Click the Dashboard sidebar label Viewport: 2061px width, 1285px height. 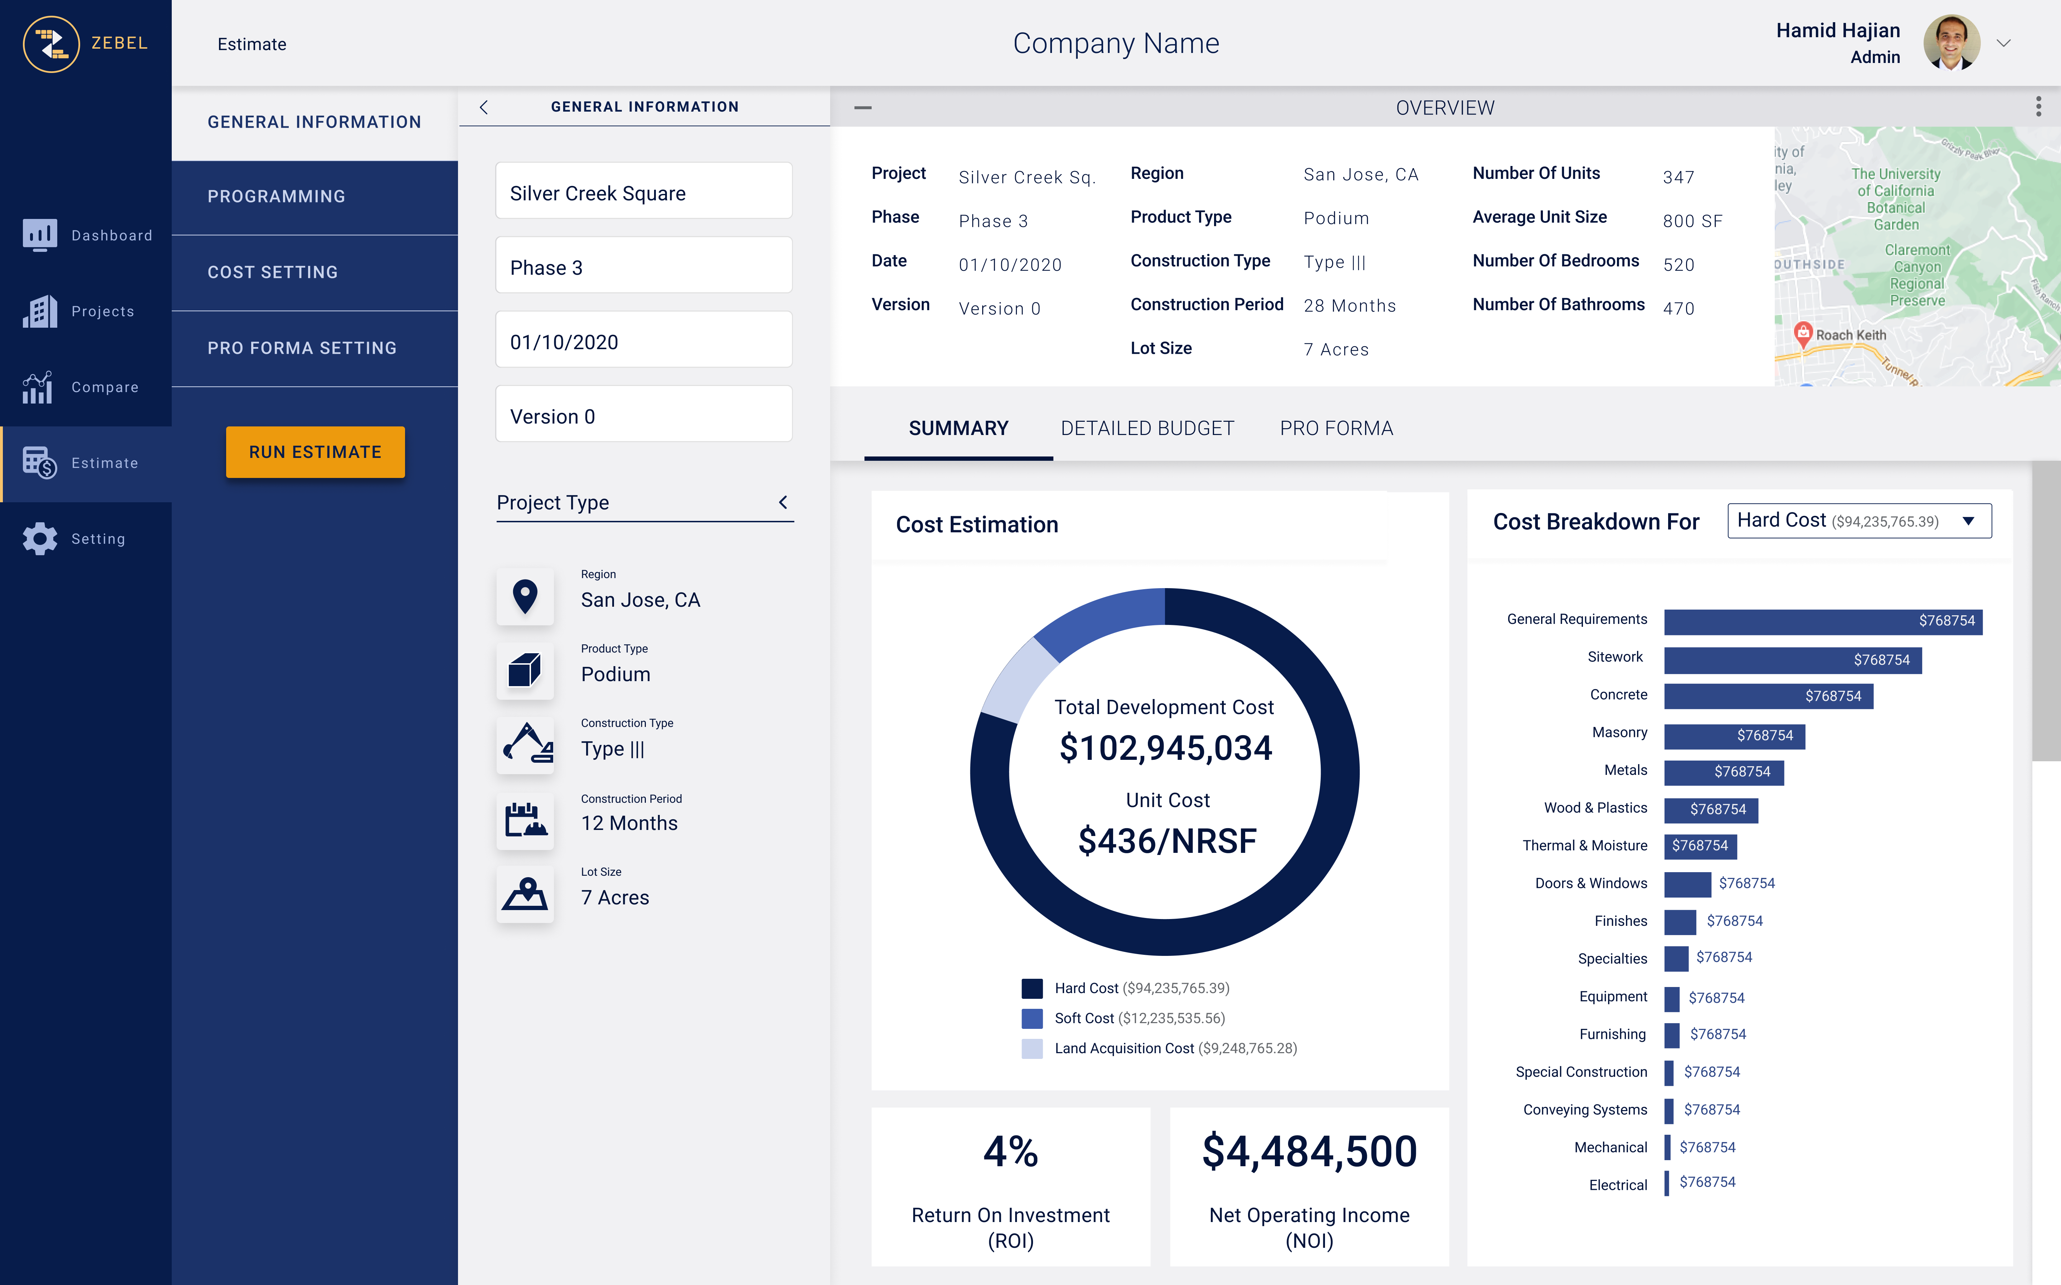coord(112,235)
